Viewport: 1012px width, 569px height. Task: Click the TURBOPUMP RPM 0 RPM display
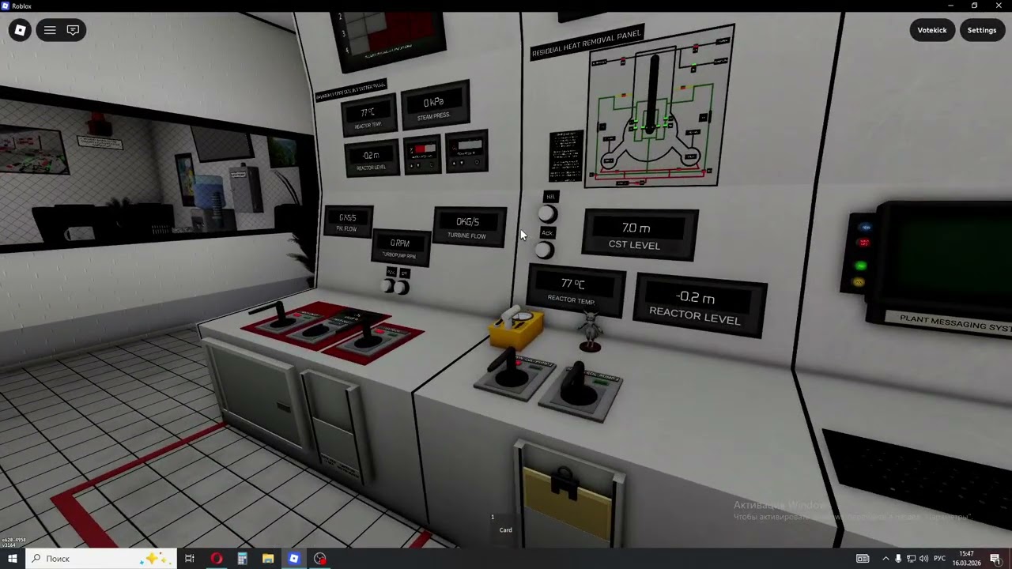pyautogui.click(x=400, y=247)
